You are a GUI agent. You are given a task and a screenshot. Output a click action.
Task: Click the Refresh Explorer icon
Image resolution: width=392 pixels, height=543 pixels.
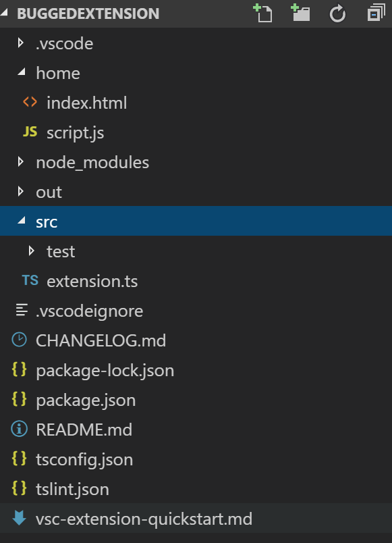[x=337, y=13]
